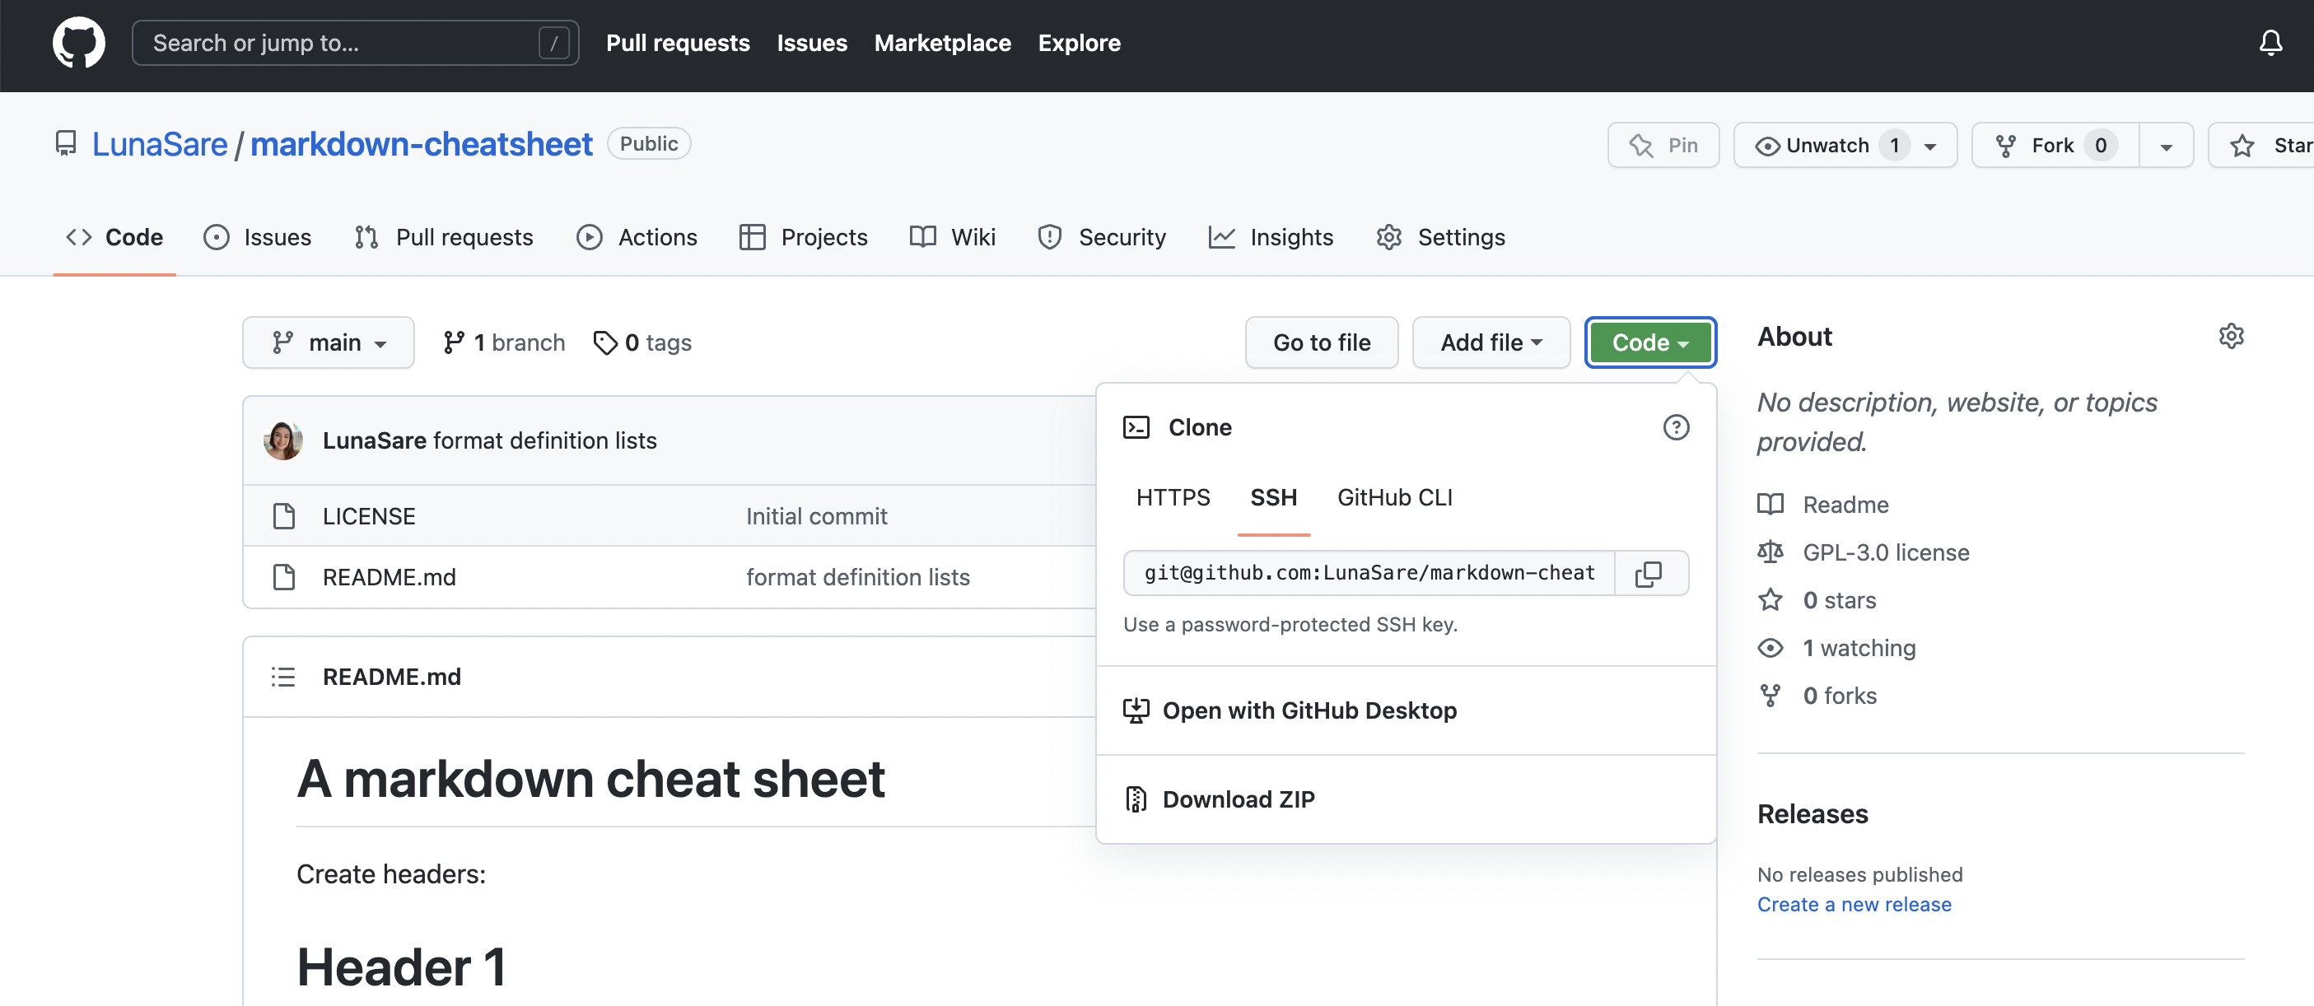This screenshot has width=2314, height=1006.
Task: Open the repository Issues tab
Action: [257, 236]
